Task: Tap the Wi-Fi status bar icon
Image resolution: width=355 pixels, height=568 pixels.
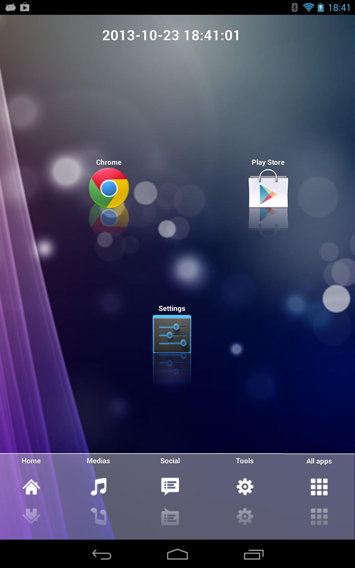Action: pyautogui.click(x=308, y=7)
